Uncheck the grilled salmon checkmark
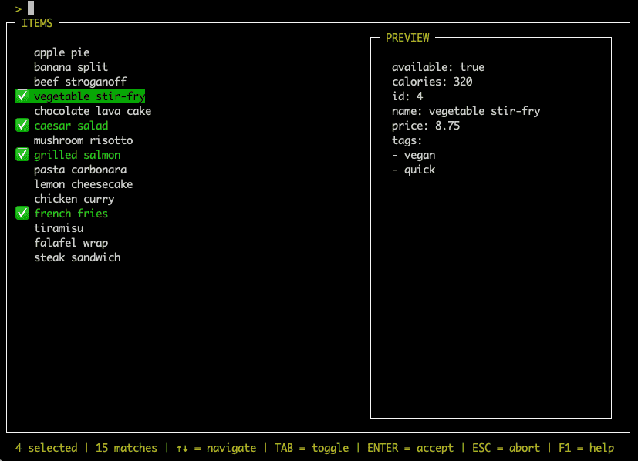Viewport: 638px width, 461px height. point(22,155)
